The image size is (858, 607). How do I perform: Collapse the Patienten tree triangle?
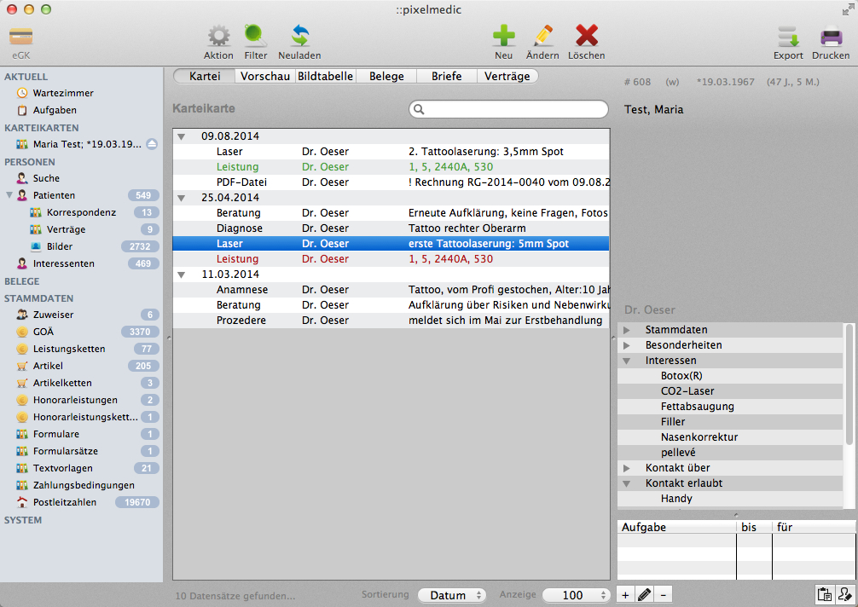coord(9,194)
